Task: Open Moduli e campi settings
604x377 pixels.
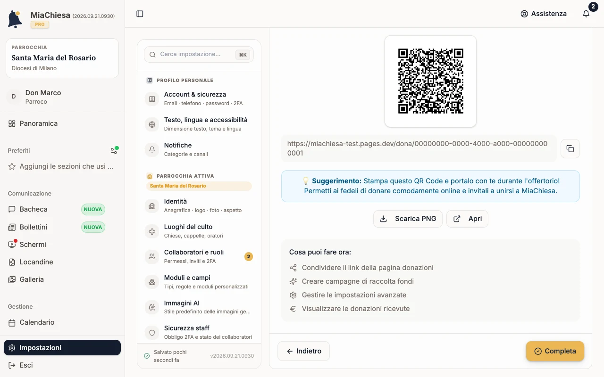Action: (199, 282)
